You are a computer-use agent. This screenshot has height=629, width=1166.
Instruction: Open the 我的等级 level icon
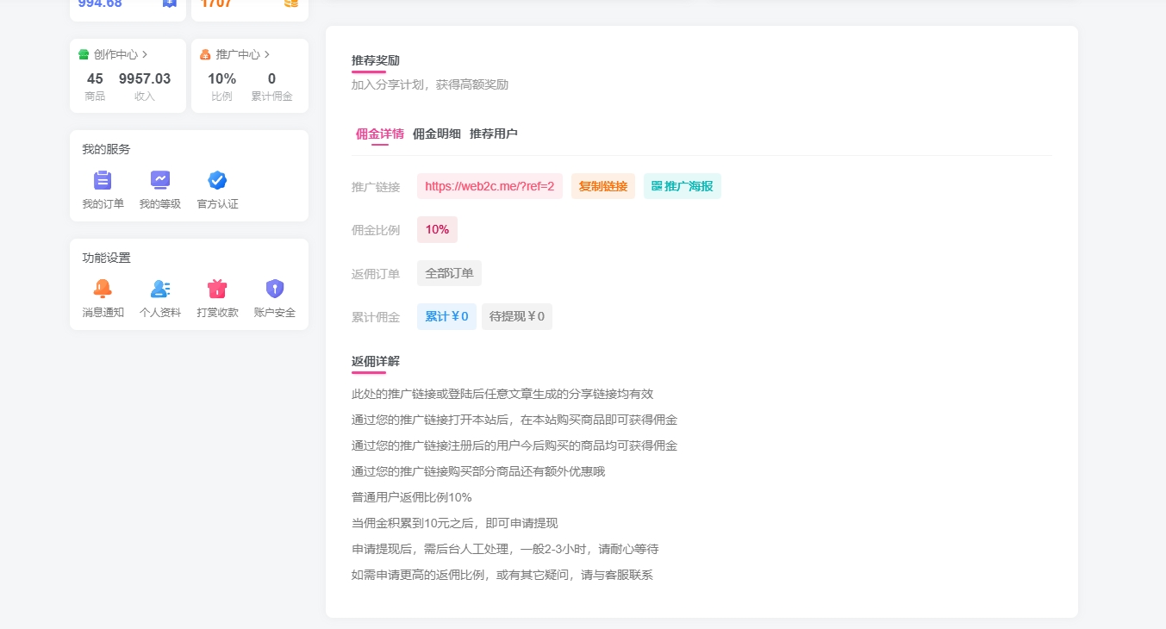(x=159, y=180)
